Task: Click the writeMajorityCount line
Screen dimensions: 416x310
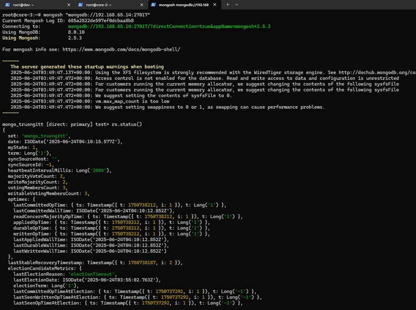Action: coord(38,182)
